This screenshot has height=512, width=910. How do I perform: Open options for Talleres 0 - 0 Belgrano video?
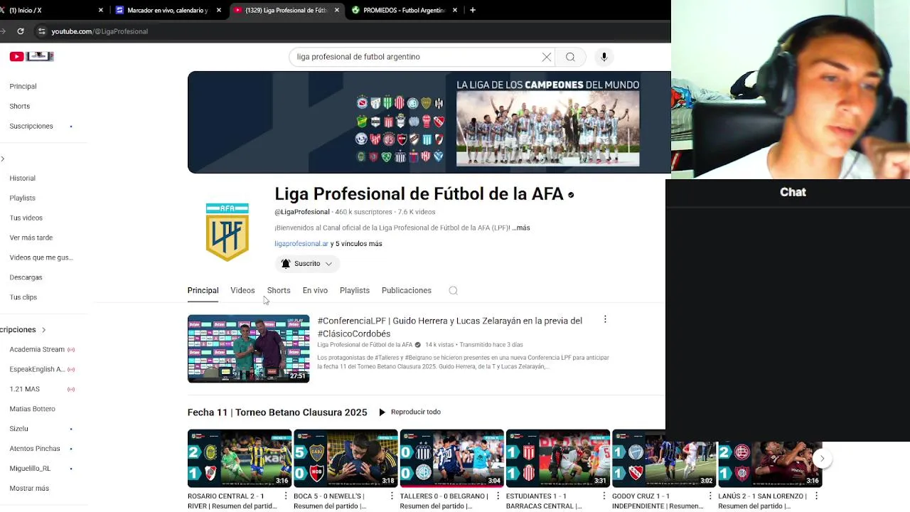(x=498, y=496)
